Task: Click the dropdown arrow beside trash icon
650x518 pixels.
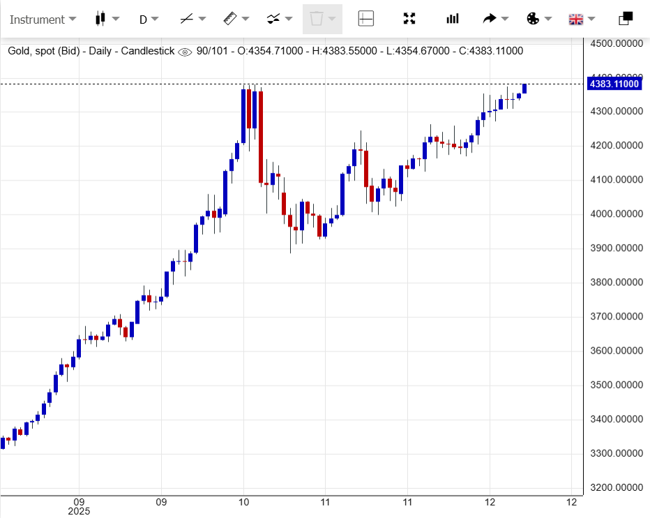Action: 333,19
